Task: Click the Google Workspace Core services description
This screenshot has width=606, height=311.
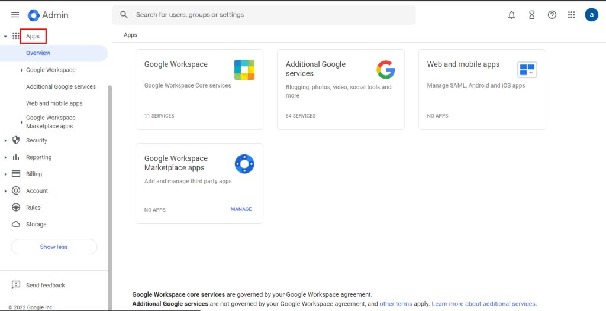Action: 188,85
